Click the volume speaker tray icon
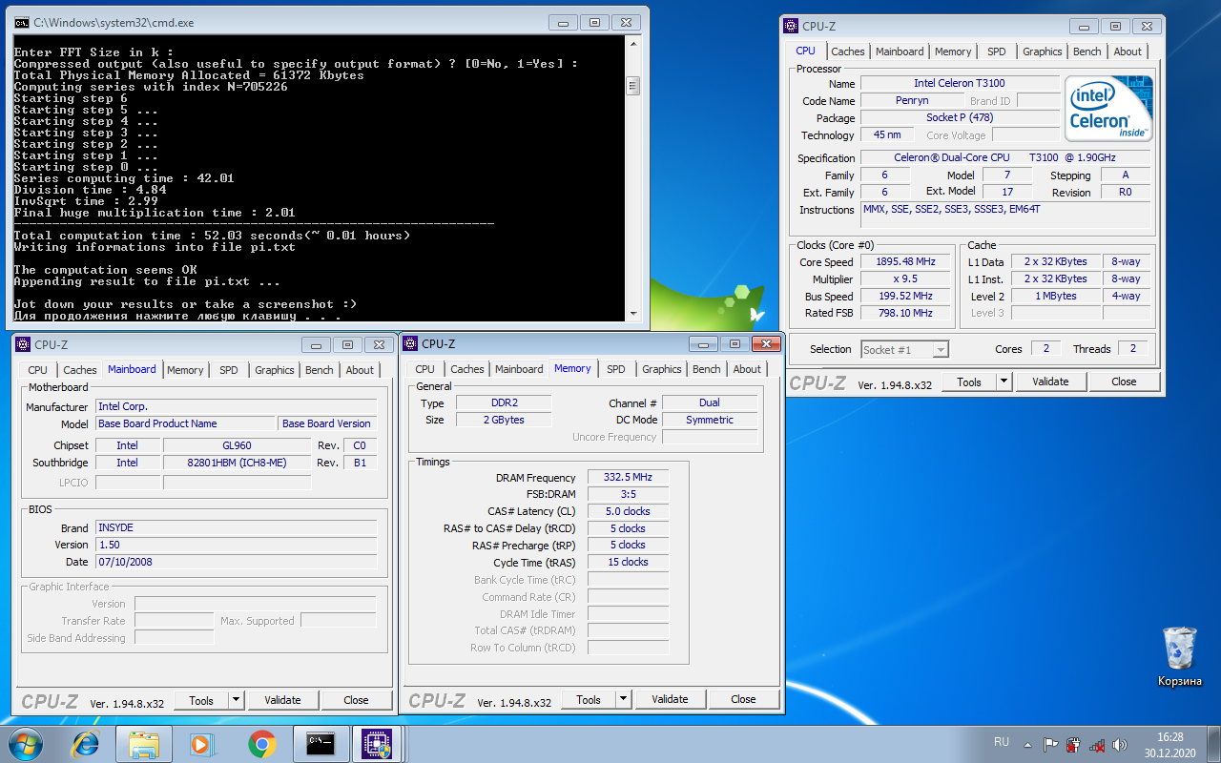 [1119, 745]
